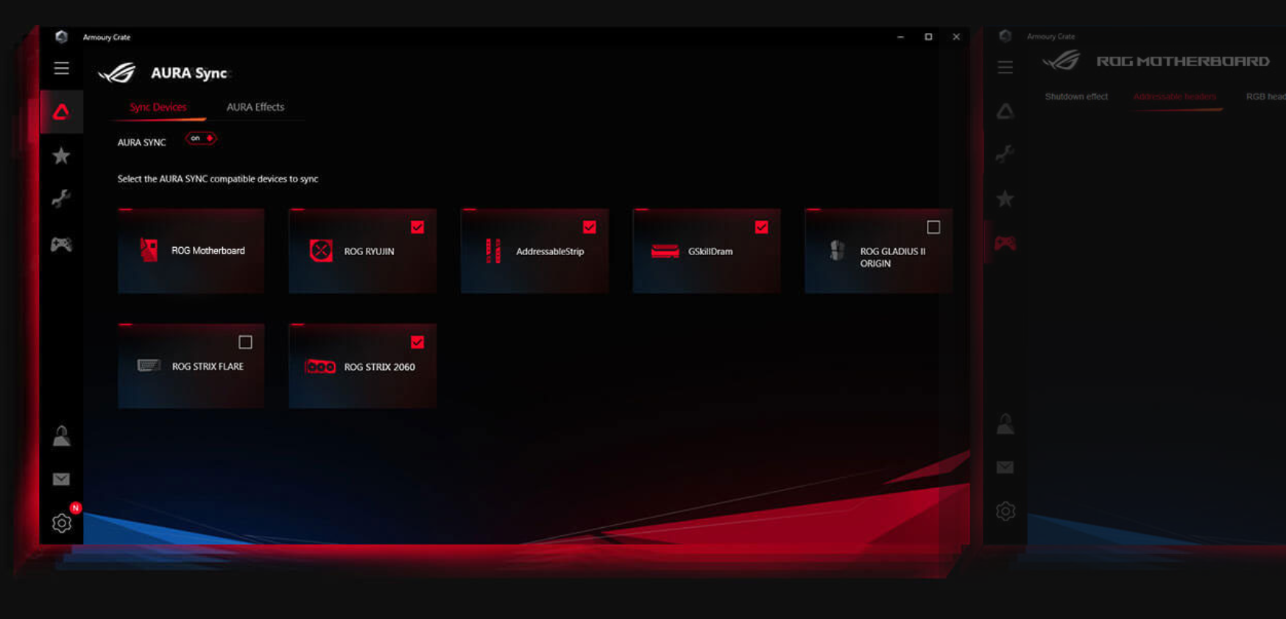Select the Sync Devices tab
1286x619 pixels.
point(158,107)
